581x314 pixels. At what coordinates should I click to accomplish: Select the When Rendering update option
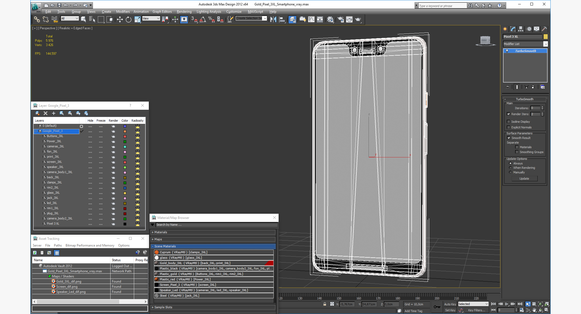tap(510, 168)
